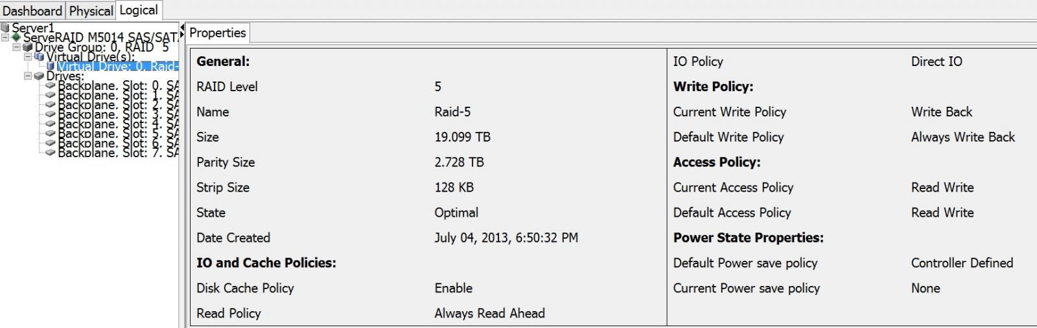Select Virtual Drive 0 Raid-5 item
This screenshot has height=328, width=1037.
117,66
